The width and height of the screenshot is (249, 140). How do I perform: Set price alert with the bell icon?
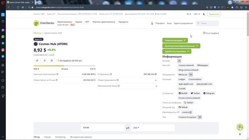tap(44, 61)
